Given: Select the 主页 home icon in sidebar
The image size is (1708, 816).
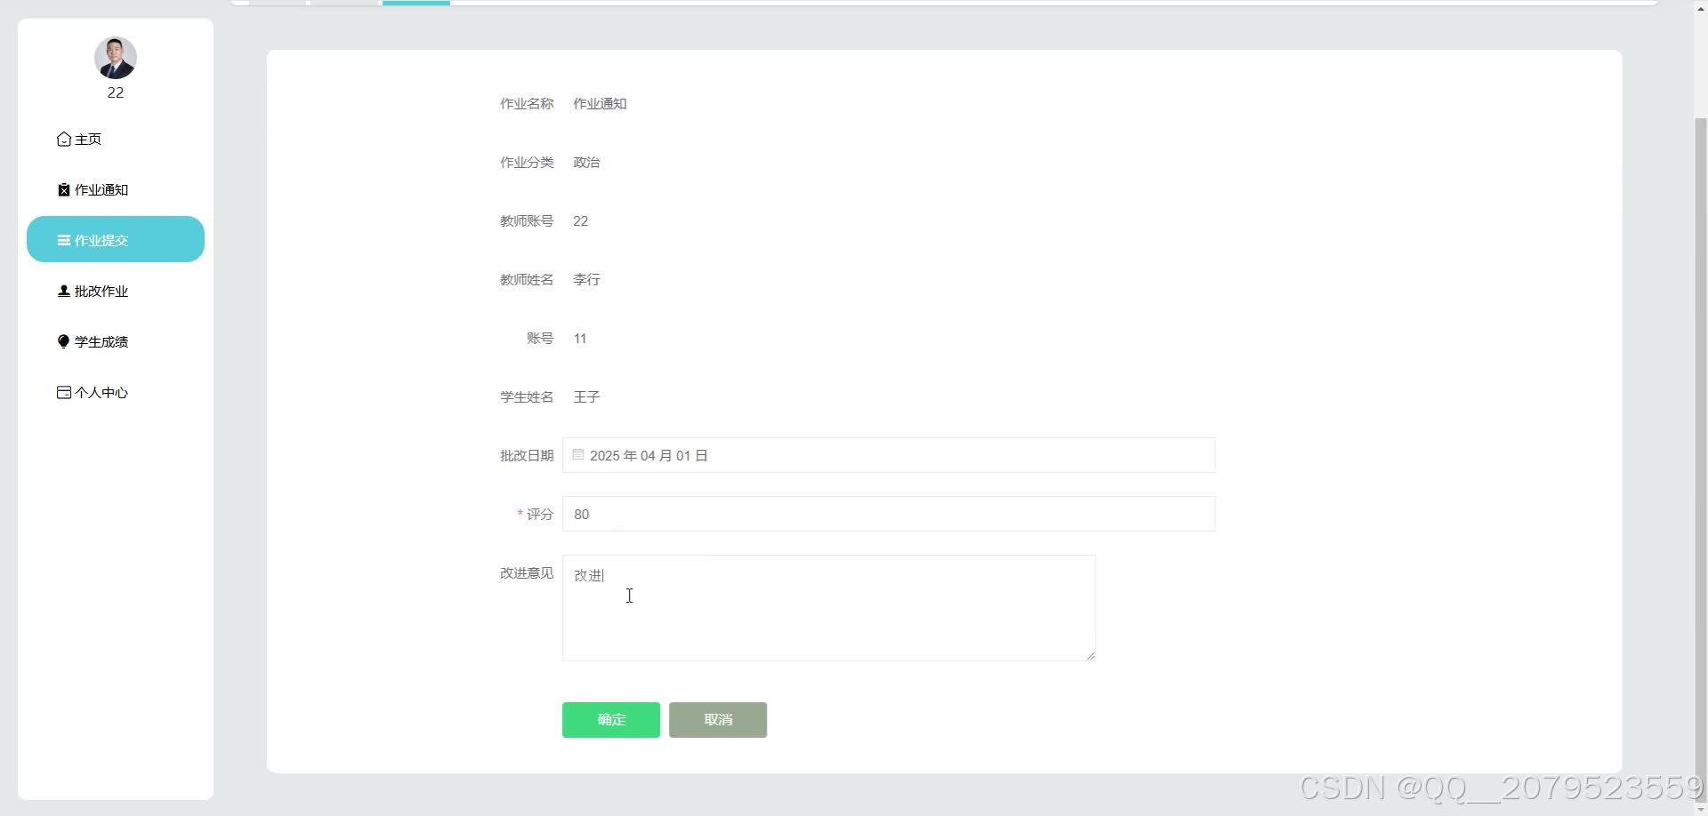Looking at the screenshot, I should click(62, 139).
